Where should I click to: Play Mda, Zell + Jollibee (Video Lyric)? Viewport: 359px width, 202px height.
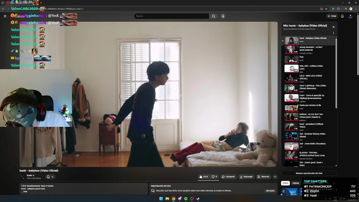309,69
